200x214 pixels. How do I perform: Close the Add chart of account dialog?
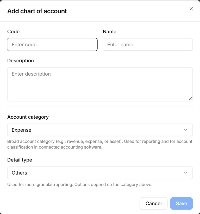191,9
